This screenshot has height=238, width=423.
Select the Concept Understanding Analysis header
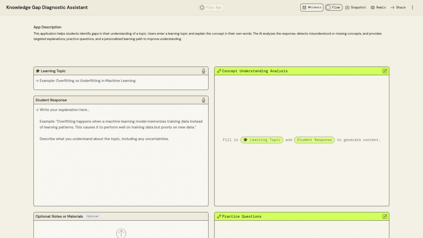pos(254,71)
